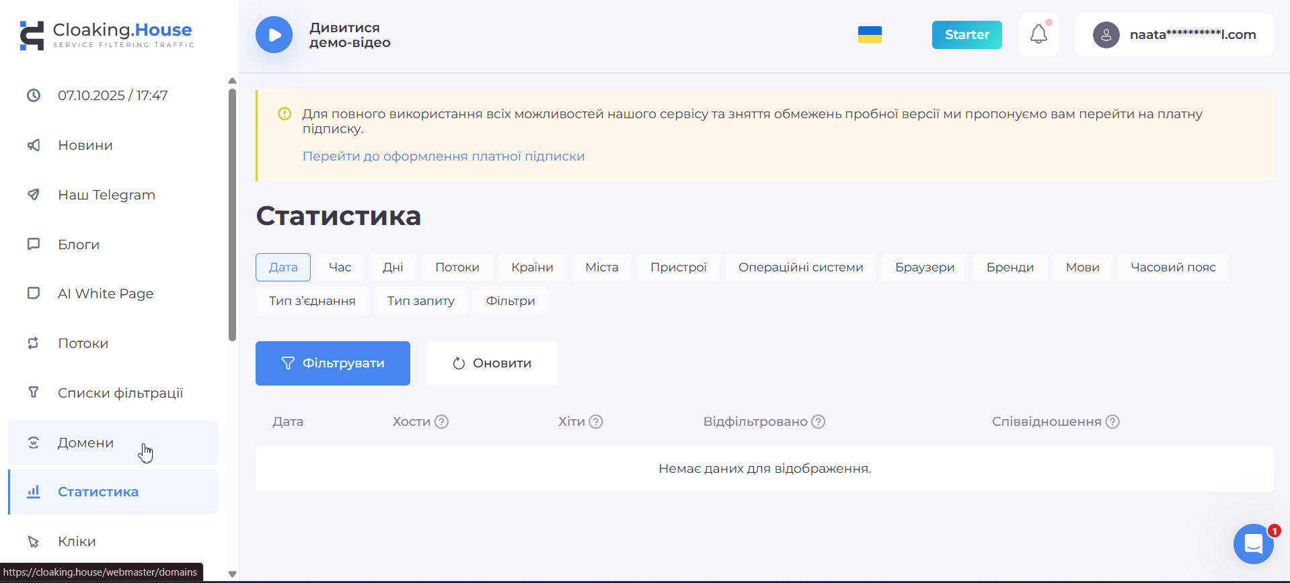The image size is (1290, 583).
Task: Refresh statistics with the Оновити button
Action: tap(492, 363)
